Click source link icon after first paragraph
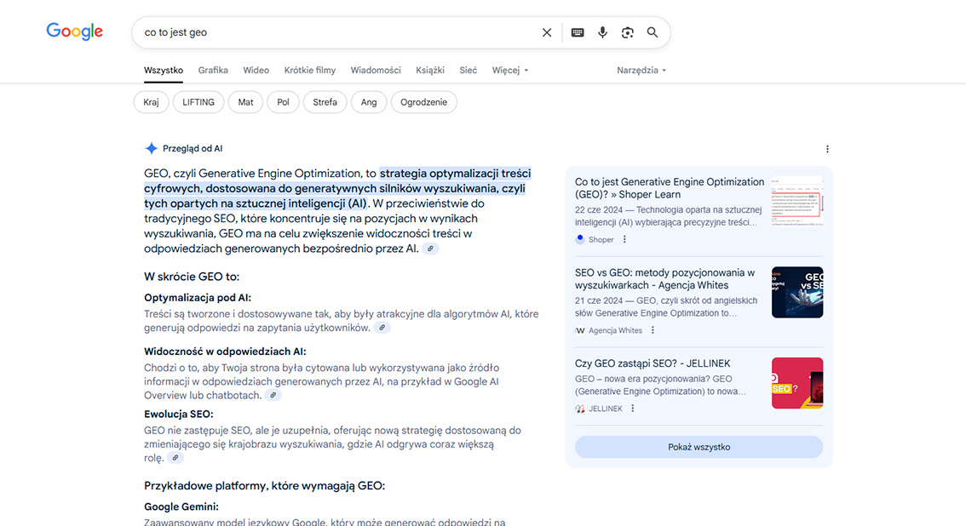 click(x=431, y=249)
